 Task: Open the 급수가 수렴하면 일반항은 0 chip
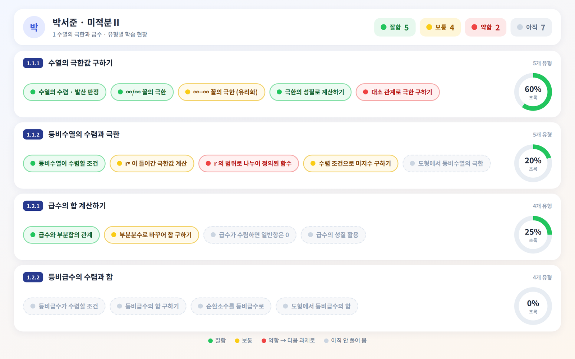pyautogui.click(x=250, y=235)
